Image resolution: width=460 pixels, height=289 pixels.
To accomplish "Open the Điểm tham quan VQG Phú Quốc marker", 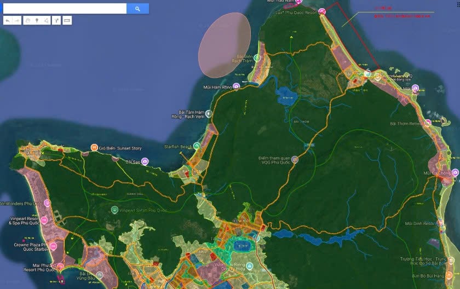I will point(295,159).
